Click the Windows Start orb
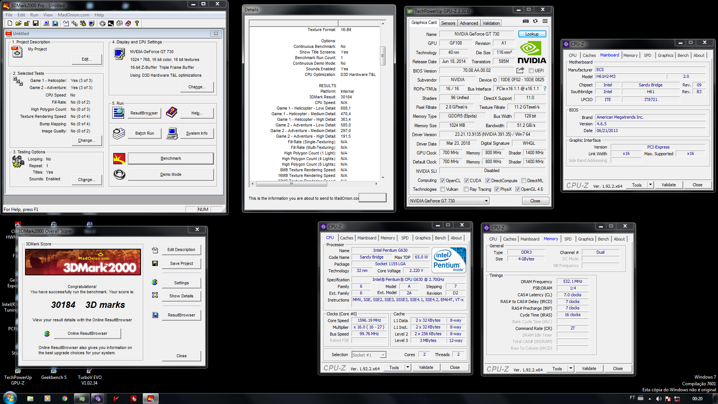The image size is (718, 404). pos(10,398)
